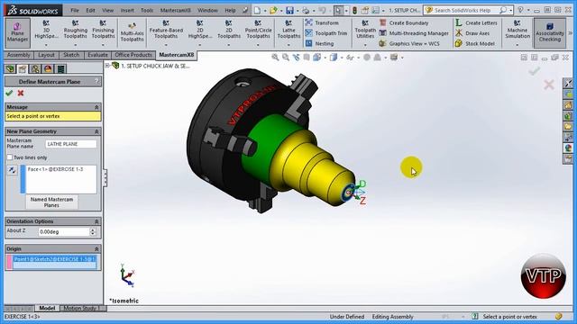Open the Window menu
This screenshot has width=577, height=324.
(207, 10)
